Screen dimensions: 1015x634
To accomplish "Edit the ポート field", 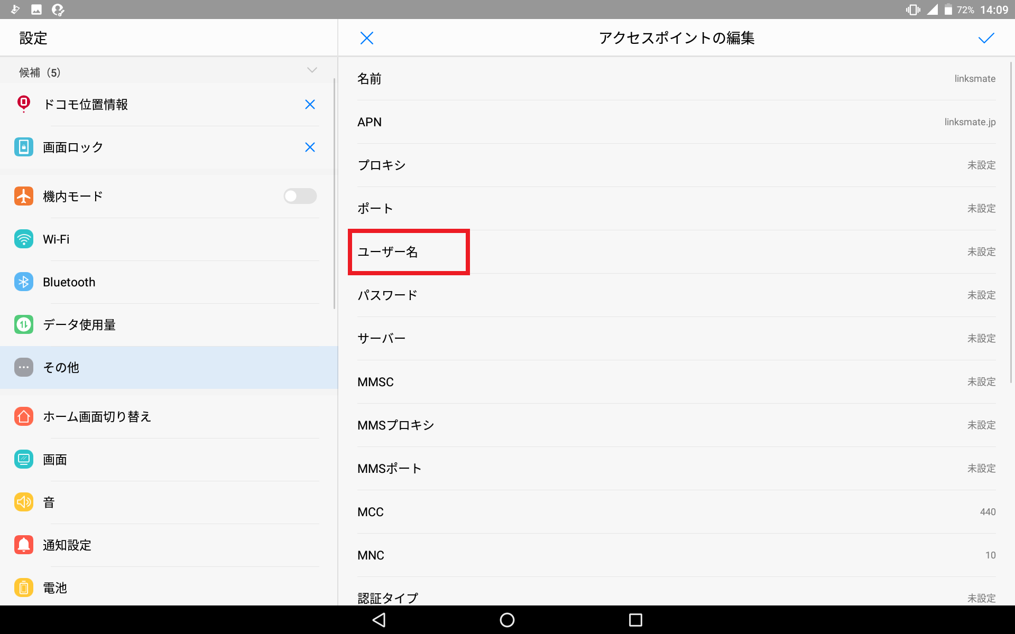I will tap(676, 209).
